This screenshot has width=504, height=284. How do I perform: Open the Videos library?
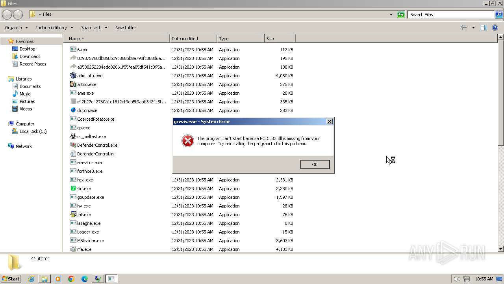[26, 109]
